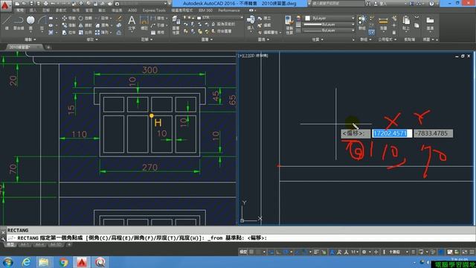The height and width of the screenshot is (268, 476).
Task: Click the Trim tool
Action: 103,18
